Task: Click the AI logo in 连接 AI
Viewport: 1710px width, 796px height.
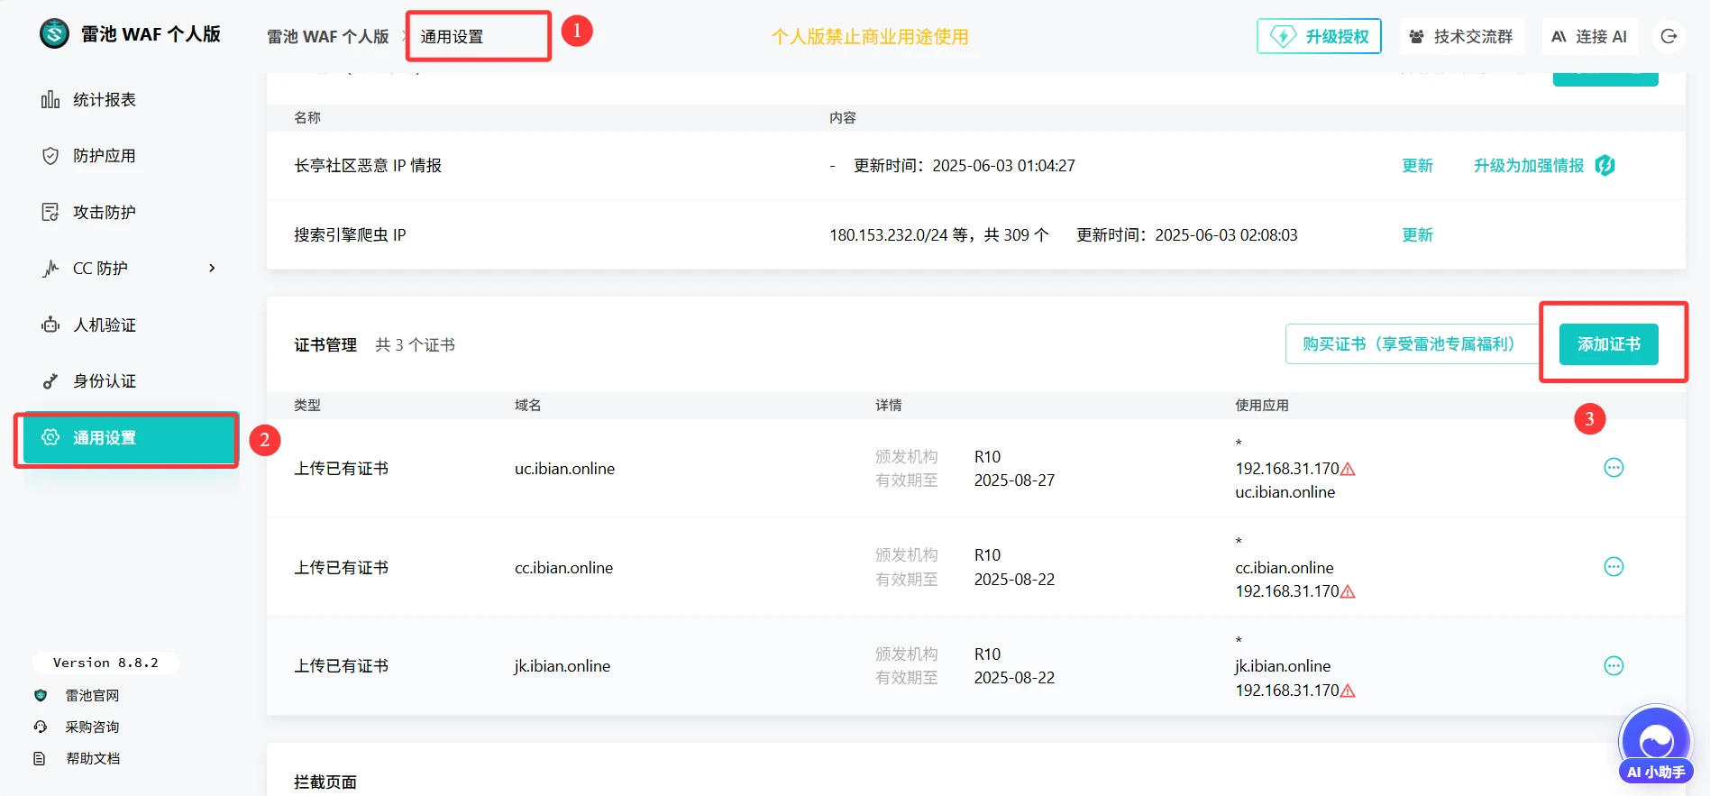Action: point(1559,37)
